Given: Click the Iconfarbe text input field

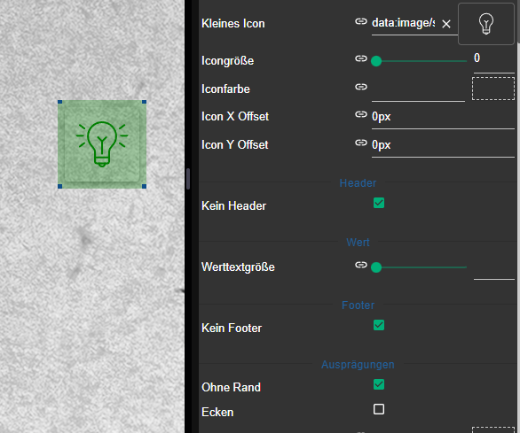Looking at the screenshot, I should click(418, 89).
